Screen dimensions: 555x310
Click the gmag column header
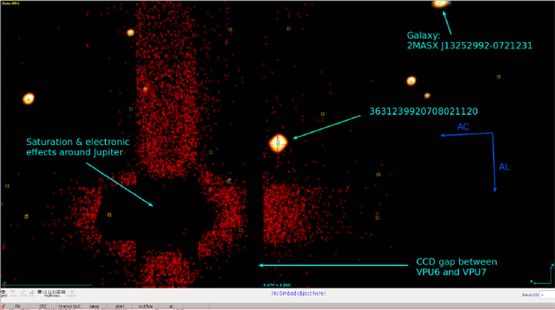[94, 306]
